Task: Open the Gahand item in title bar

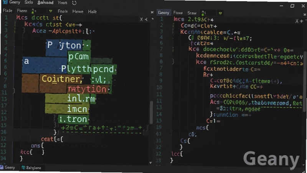Action: [45, 3]
